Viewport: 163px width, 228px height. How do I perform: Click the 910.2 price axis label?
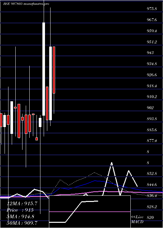click(x=152, y=97)
